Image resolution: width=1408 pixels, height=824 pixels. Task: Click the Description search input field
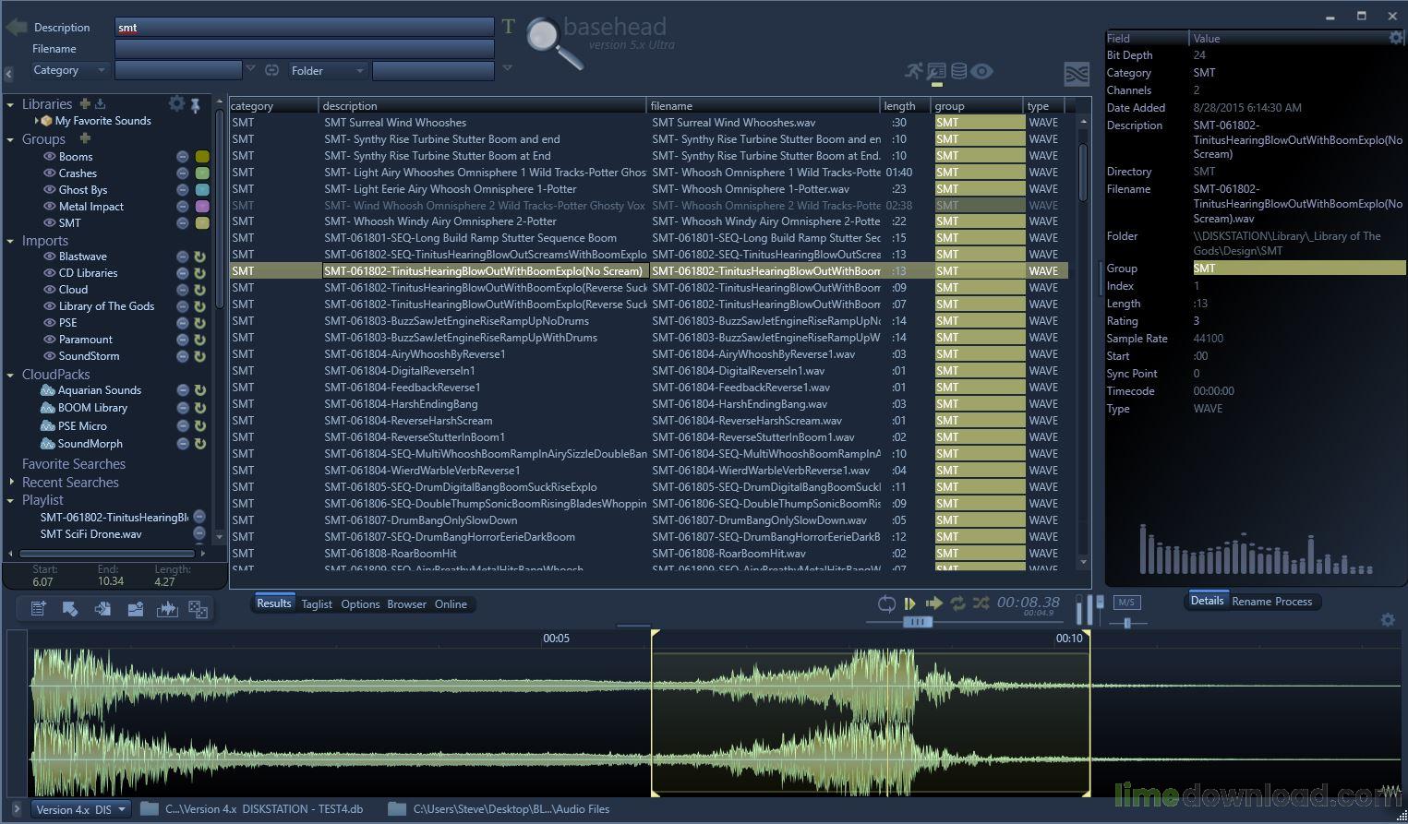305,28
